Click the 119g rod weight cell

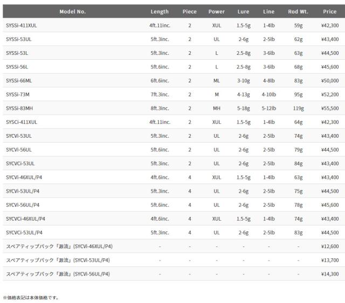coord(298,108)
